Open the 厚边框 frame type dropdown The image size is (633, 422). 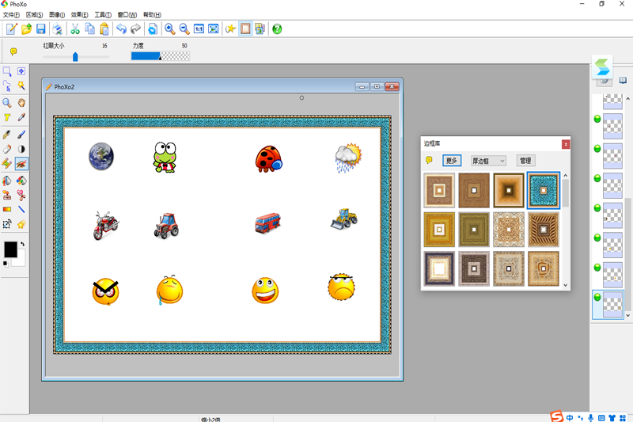pos(488,161)
